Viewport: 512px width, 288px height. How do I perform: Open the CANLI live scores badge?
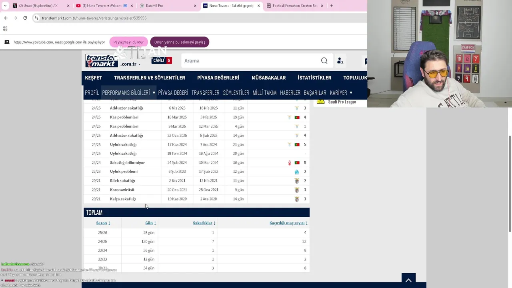pyautogui.click(x=162, y=60)
